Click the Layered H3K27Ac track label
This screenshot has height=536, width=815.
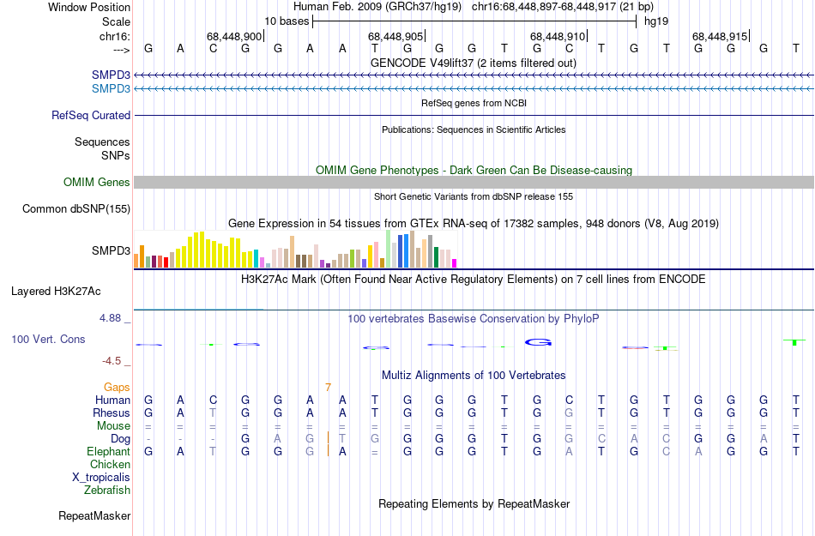point(56,292)
